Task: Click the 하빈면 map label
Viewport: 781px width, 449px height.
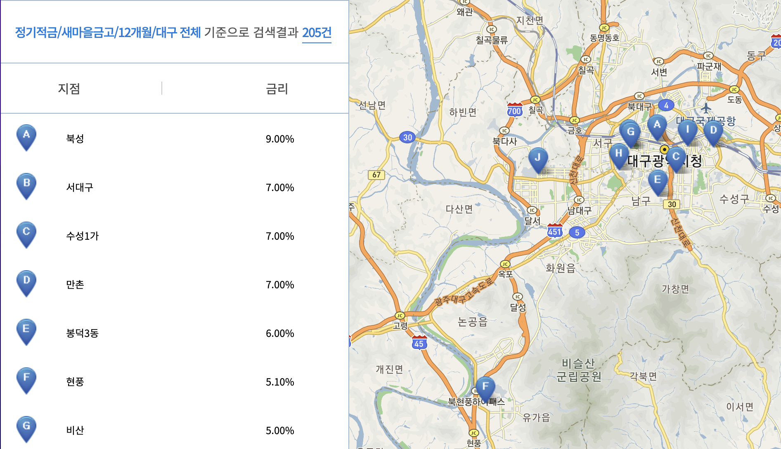Action: pyautogui.click(x=463, y=112)
